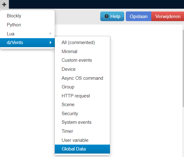Open the Help button

click(112, 16)
